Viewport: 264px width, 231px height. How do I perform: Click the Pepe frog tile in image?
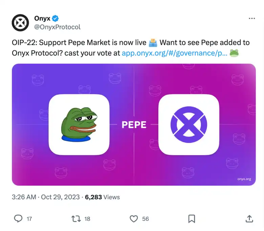(x=79, y=124)
